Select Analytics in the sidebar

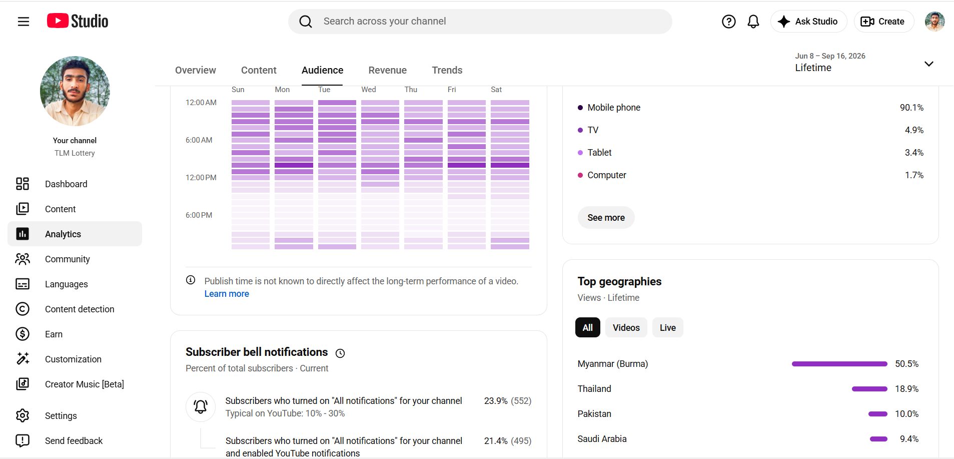(x=75, y=234)
